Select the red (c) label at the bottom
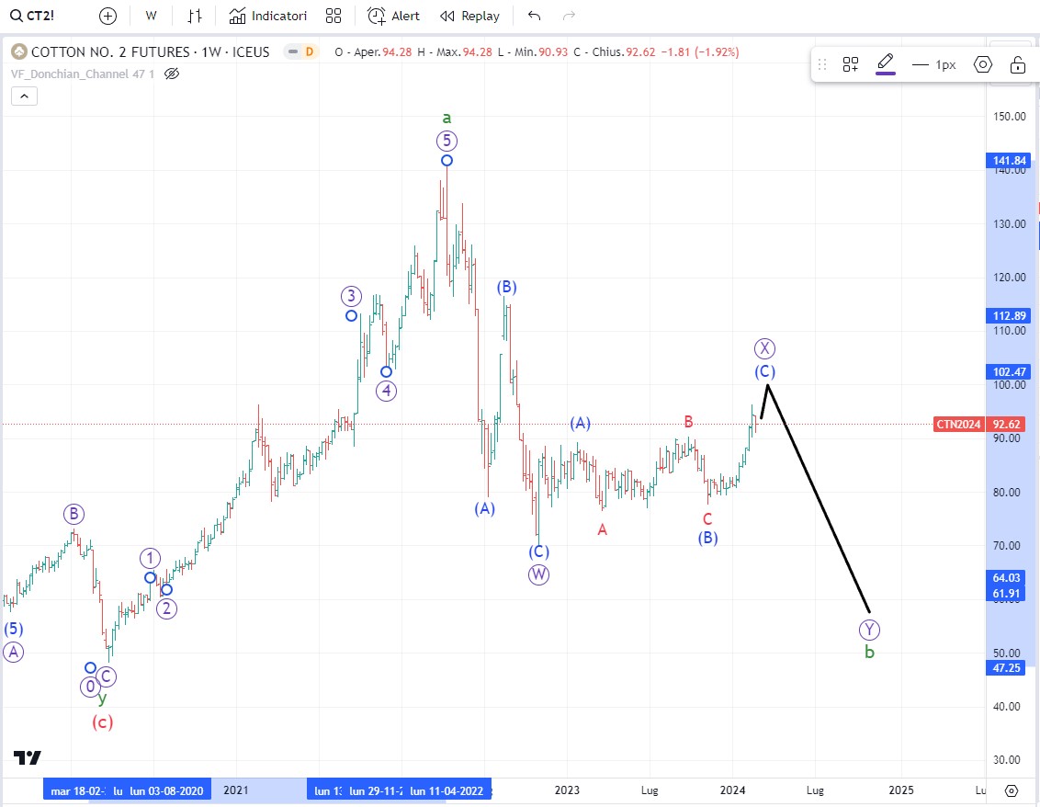The width and height of the screenshot is (1040, 807). click(102, 722)
